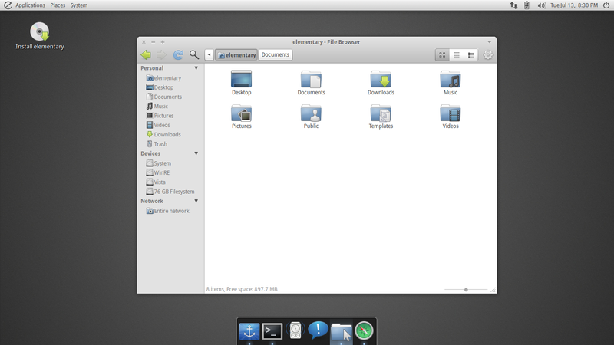This screenshot has width=614, height=345.
Task: Switch to list view
Action: (x=457, y=55)
